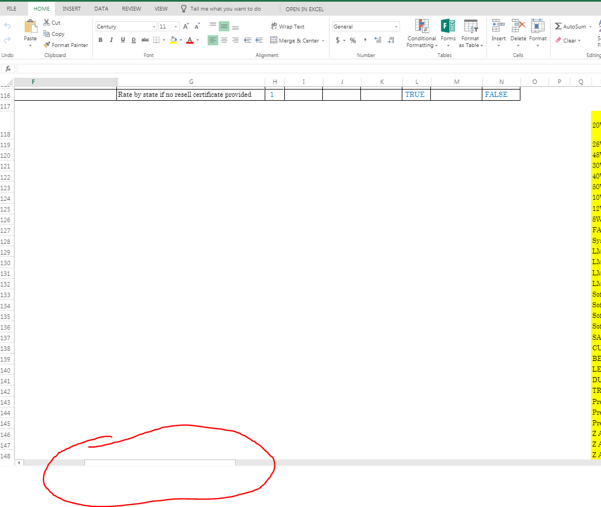Click OPEN IN EXCEL
Image resolution: width=601 pixels, height=507 pixels.
coord(304,9)
